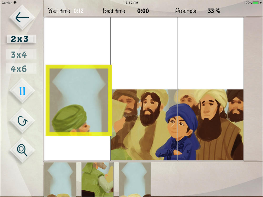Select the third tray piece with blue arch

[135, 179]
